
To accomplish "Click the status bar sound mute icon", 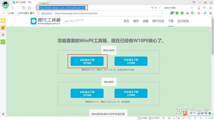I will [x=201, y=118].
